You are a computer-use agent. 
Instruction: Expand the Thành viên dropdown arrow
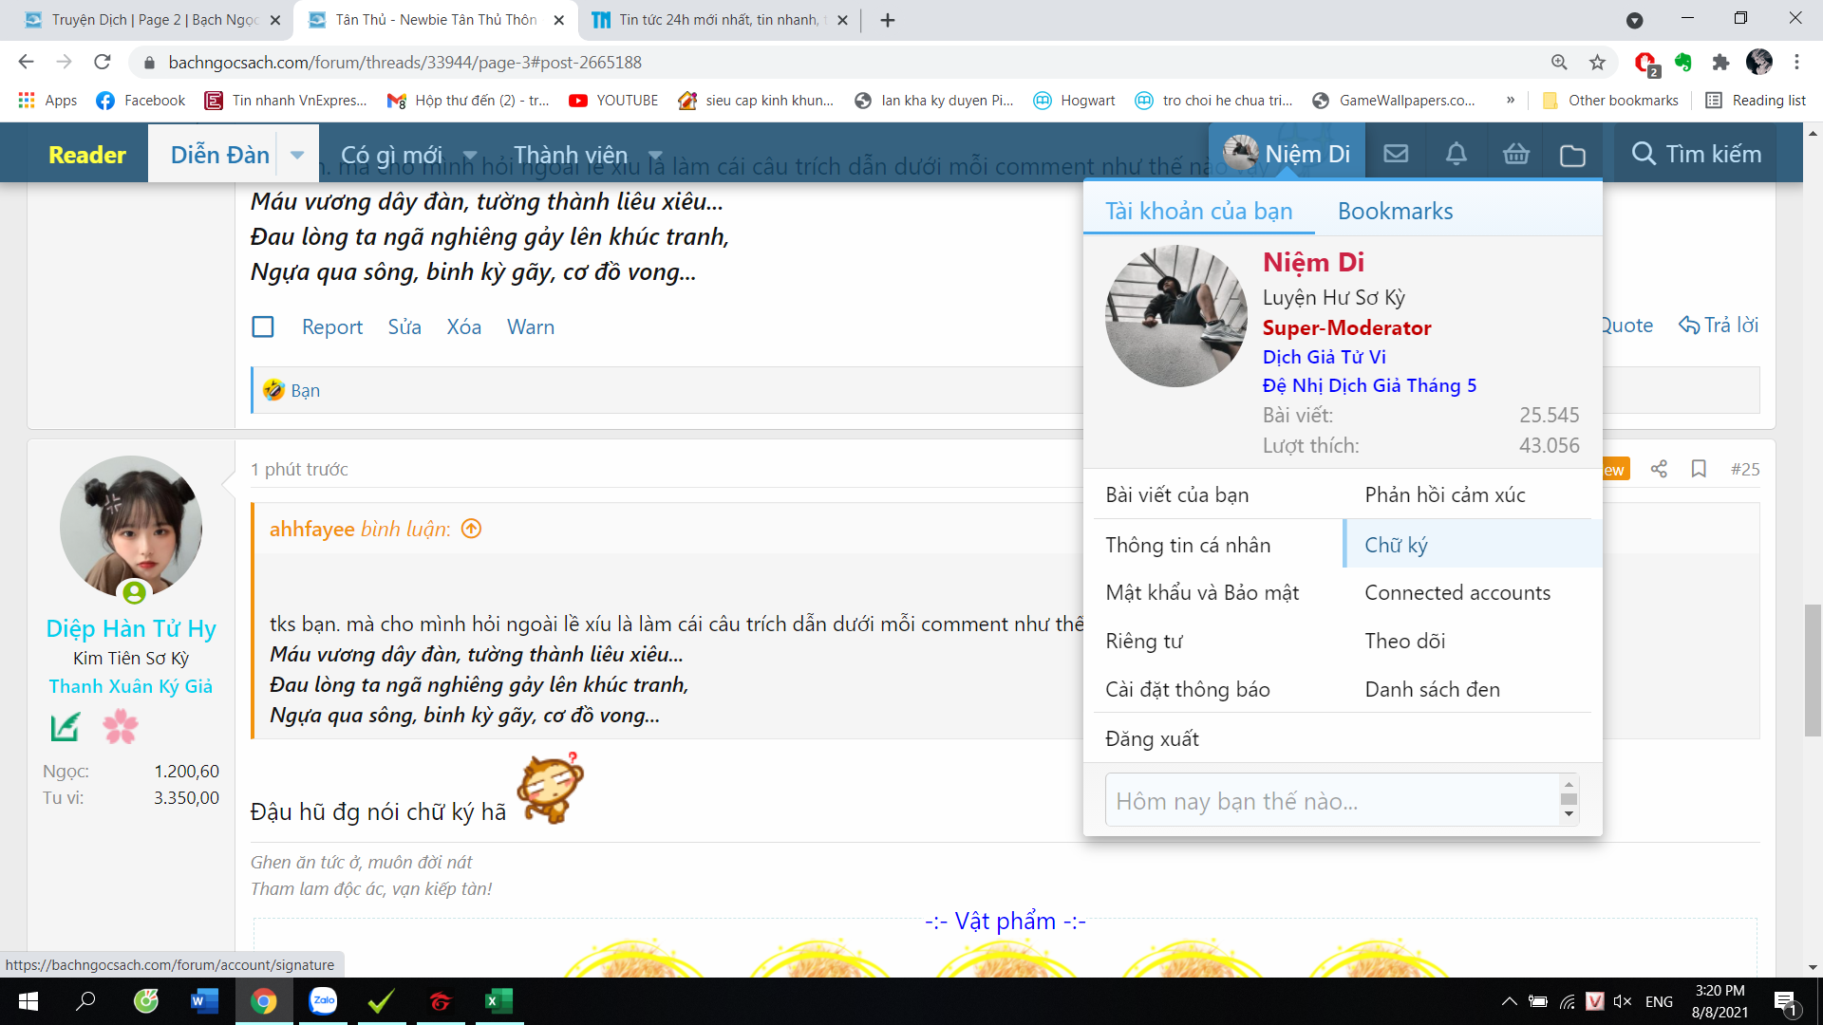[655, 155]
